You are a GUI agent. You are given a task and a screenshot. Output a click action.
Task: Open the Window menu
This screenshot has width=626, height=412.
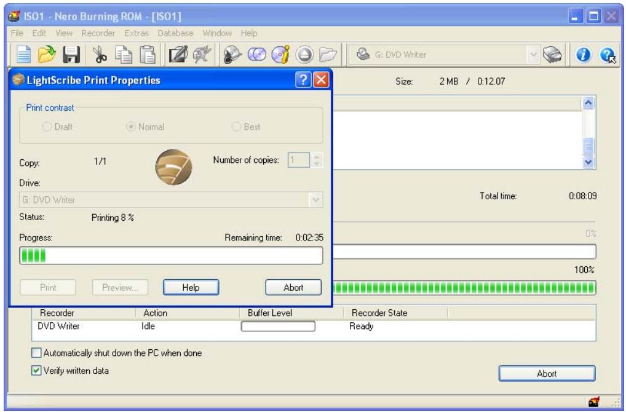point(217,33)
